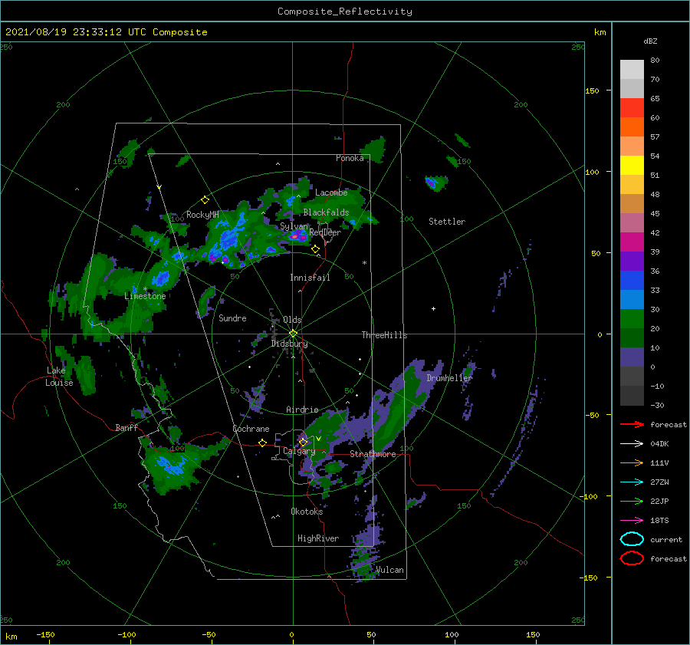Screen dimensions: 690x645
Task: Click the white 04DK arrow legend icon
Action: click(x=632, y=444)
